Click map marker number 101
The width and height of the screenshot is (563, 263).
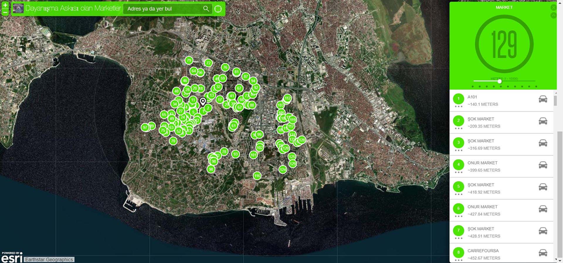(253, 155)
